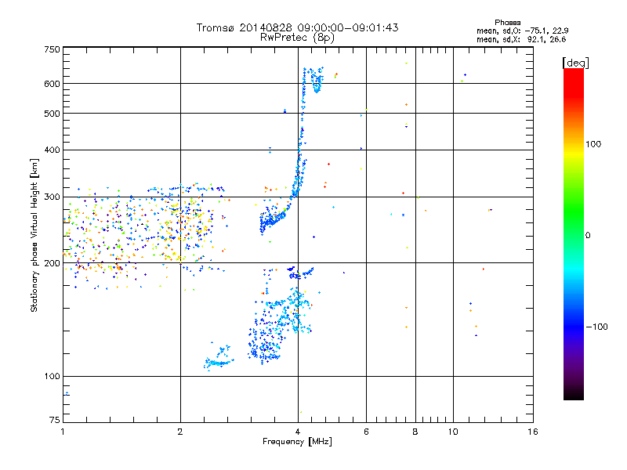Click the '1' frequency axis tick label
Screen dimensions: 627x470
pos(63,432)
